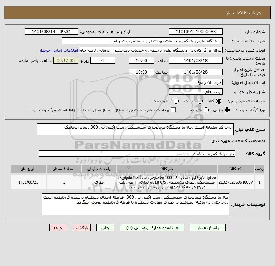
Task: Click the اطلاعات کالاهای مورد نیاز section heading
Action: tap(238, 141)
